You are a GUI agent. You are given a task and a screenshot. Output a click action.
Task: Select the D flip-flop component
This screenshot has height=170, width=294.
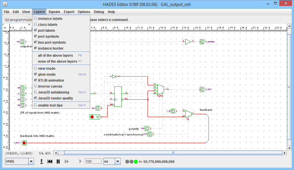tap(118, 97)
